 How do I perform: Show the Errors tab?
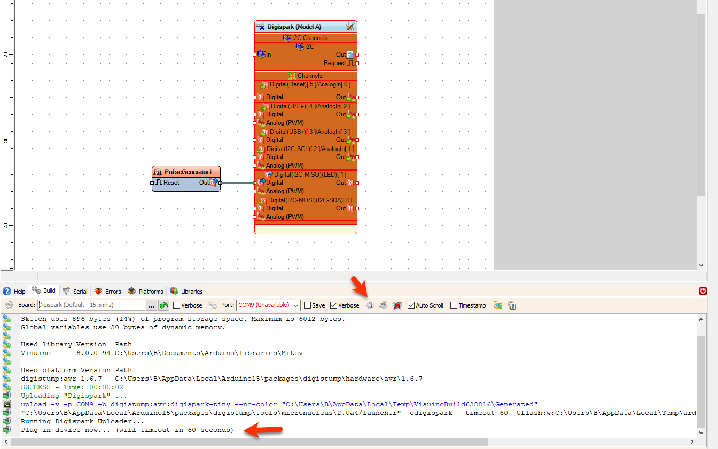click(x=107, y=292)
